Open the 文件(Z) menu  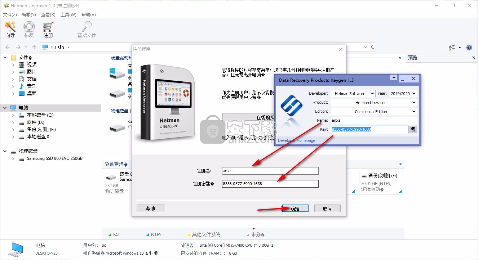pos(10,14)
